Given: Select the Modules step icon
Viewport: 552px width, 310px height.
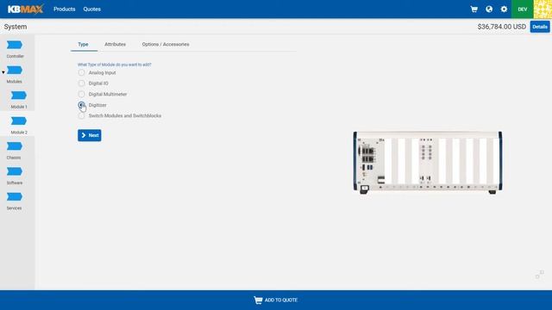Looking at the screenshot, I should click(x=15, y=71).
